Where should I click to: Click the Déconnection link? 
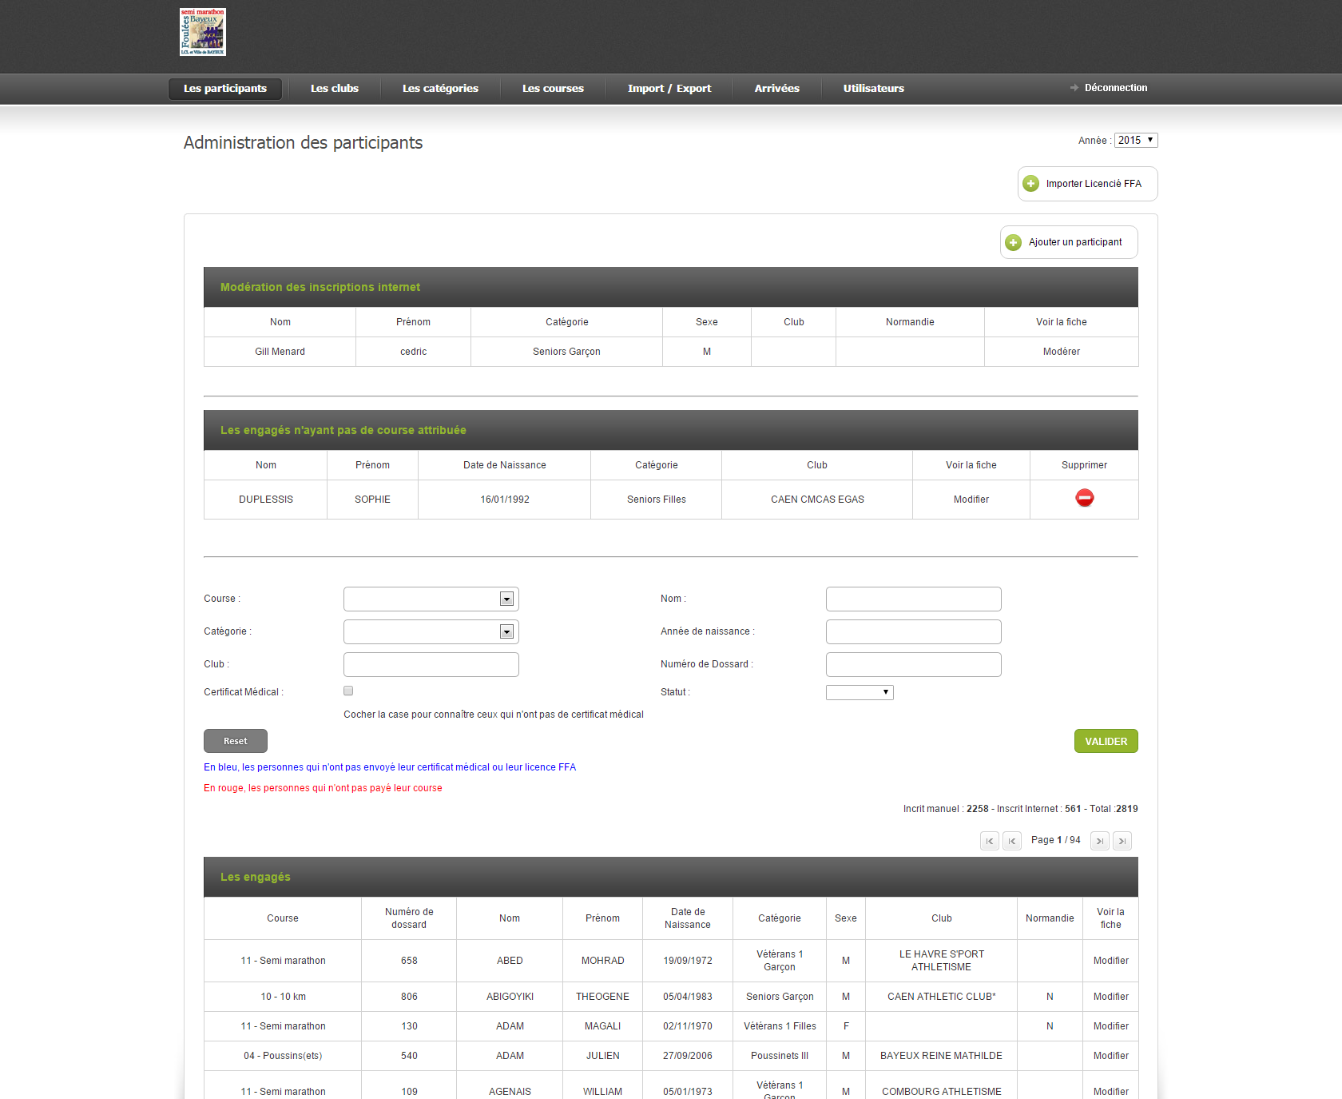(x=1116, y=88)
